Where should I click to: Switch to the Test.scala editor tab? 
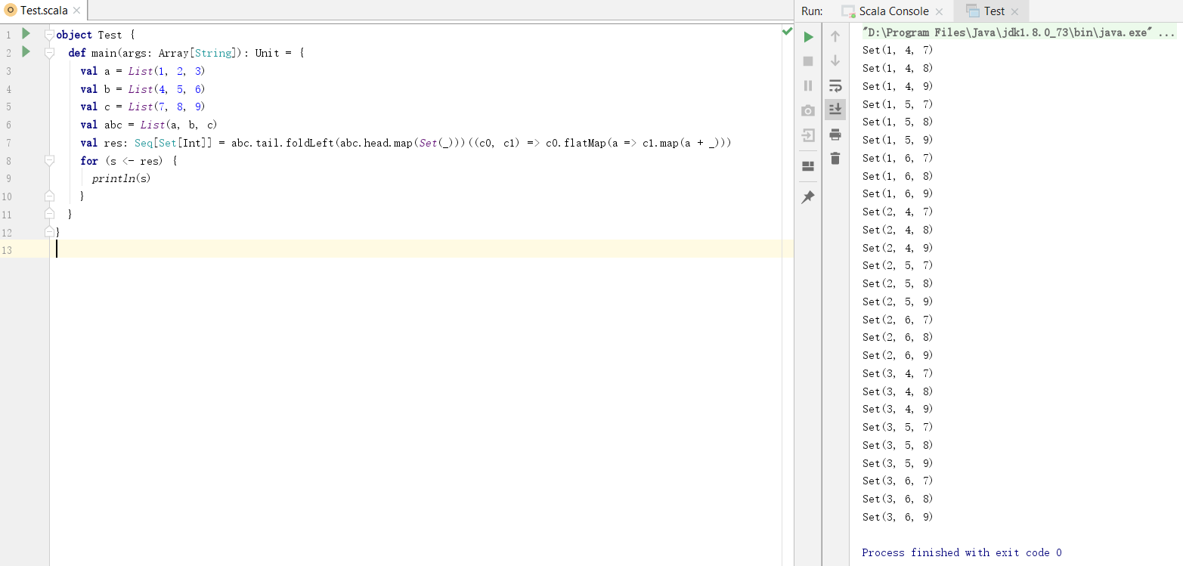tap(44, 11)
